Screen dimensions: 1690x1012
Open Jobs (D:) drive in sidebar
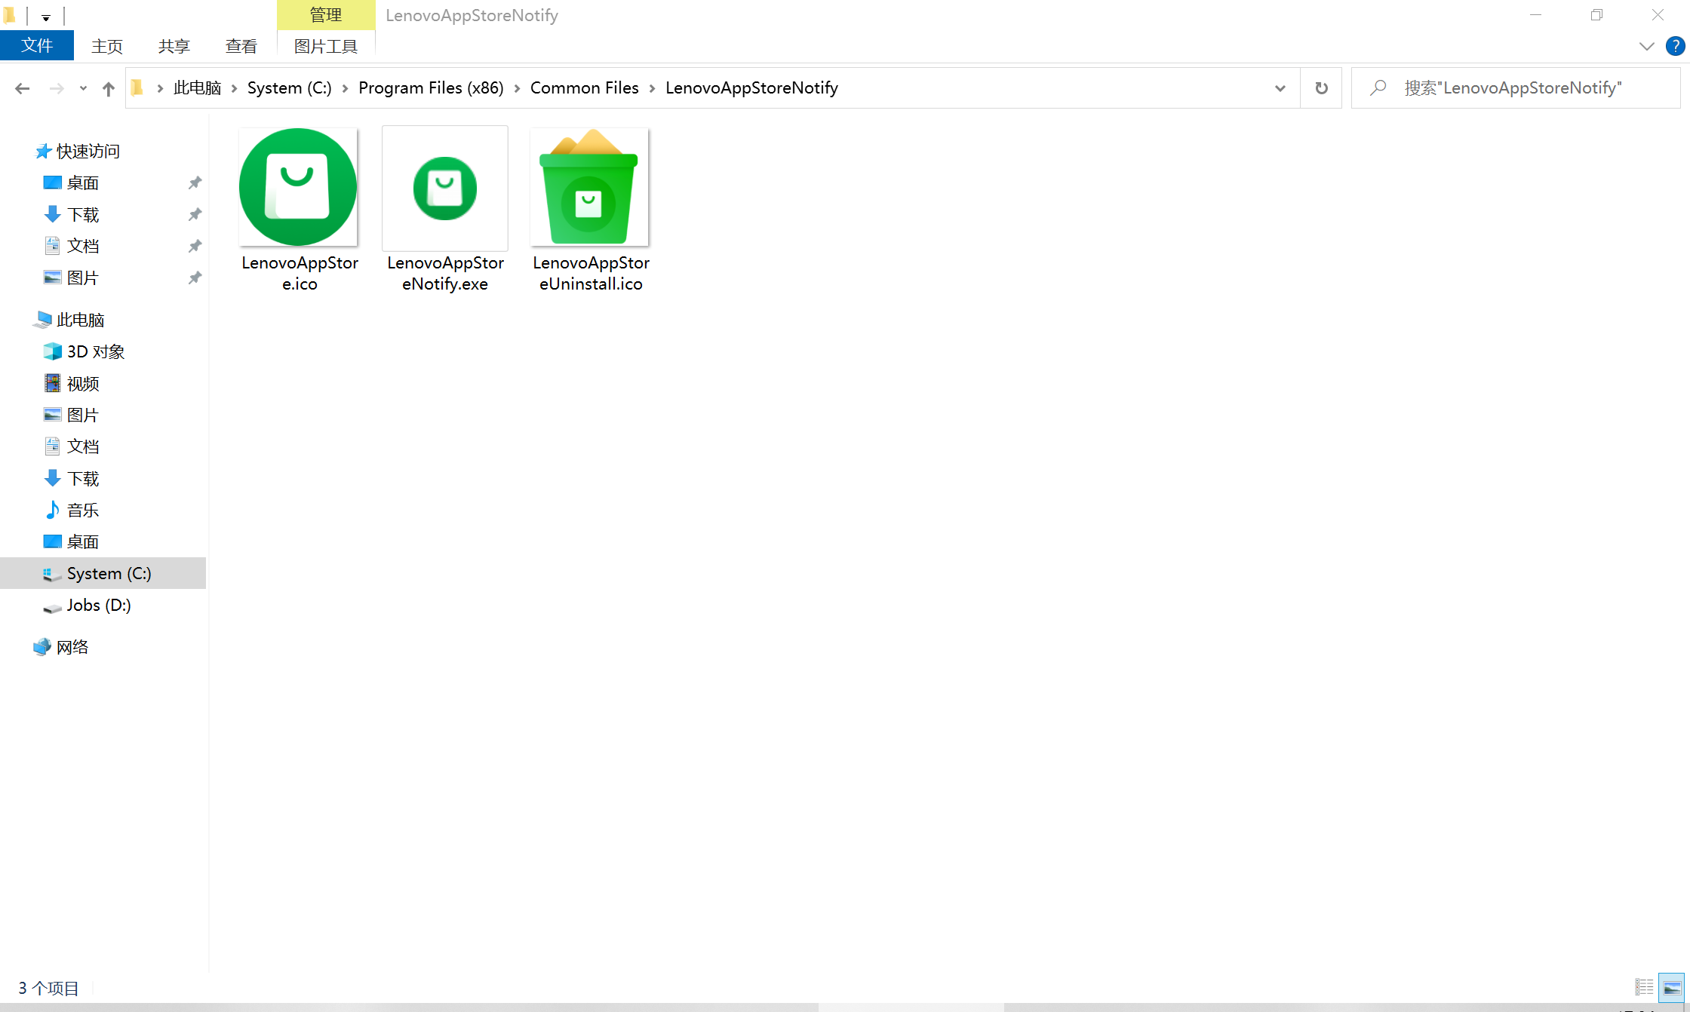point(98,606)
